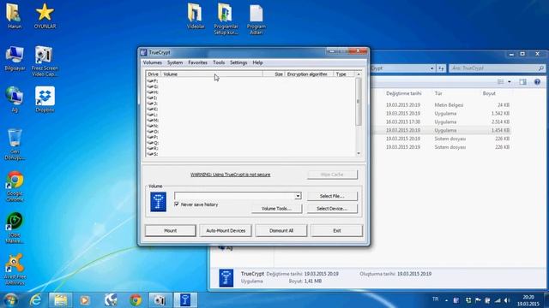Image resolution: width=549 pixels, height=308 pixels.
Task: Open the Settings menu
Action: (238, 62)
